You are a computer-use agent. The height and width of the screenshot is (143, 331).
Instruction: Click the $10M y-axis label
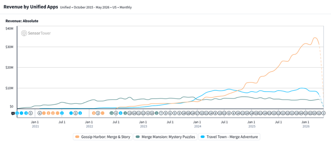(10, 88)
